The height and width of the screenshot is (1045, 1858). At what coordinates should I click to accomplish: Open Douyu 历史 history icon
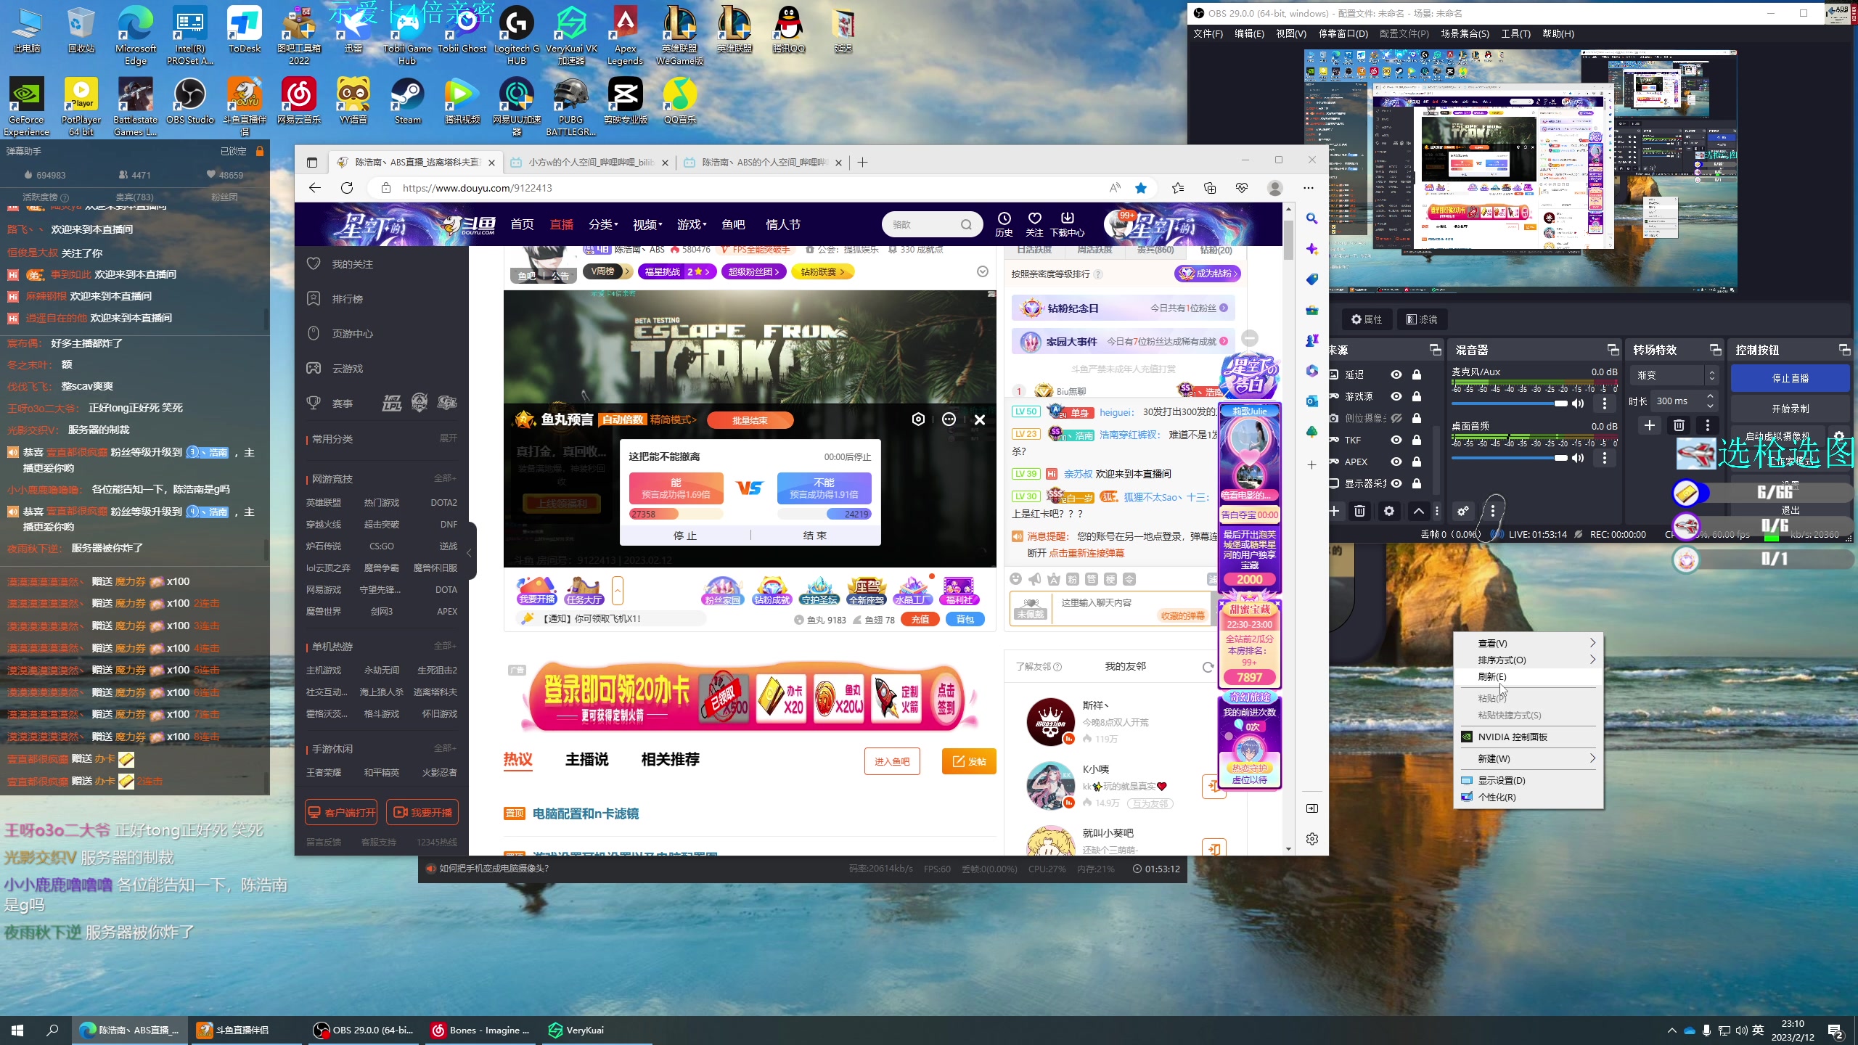(1004, 224)
